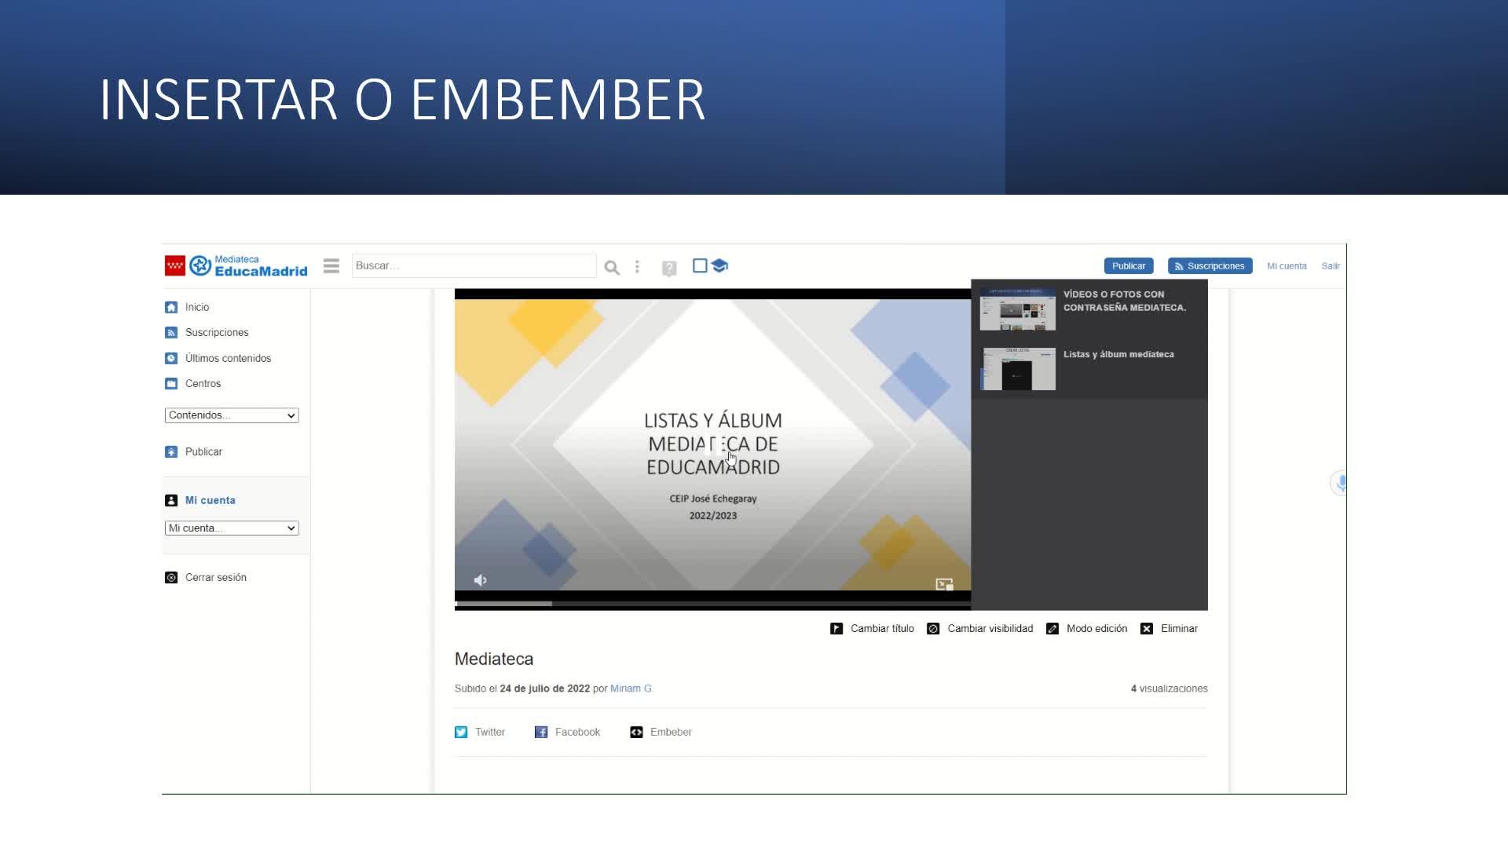Select Últimos contenidos in sidebar
This screenshot has height=848, width=1508.
[x=228, y=359]
